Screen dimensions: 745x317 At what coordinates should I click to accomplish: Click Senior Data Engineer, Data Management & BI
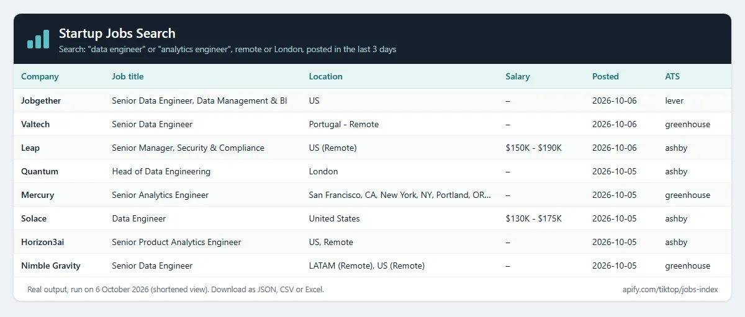[199, 100]
